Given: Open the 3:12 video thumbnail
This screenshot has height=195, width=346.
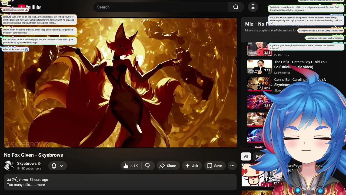Looking at the screenshot, I should (x=259, y=67).
